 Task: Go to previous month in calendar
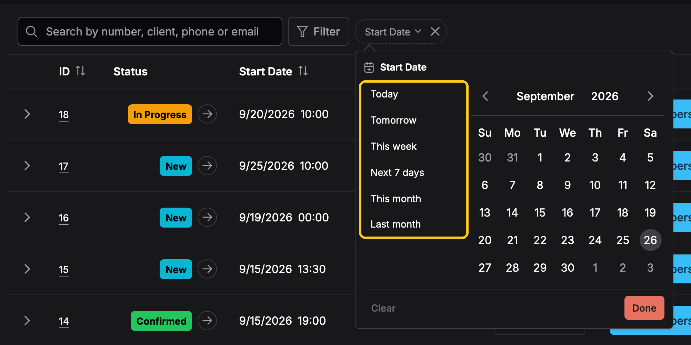(x=485, y=96)
